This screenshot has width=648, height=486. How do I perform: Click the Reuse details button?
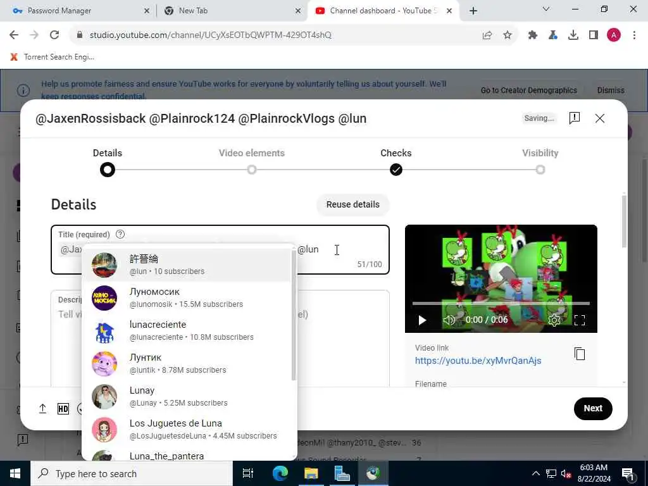pos(353,204)
